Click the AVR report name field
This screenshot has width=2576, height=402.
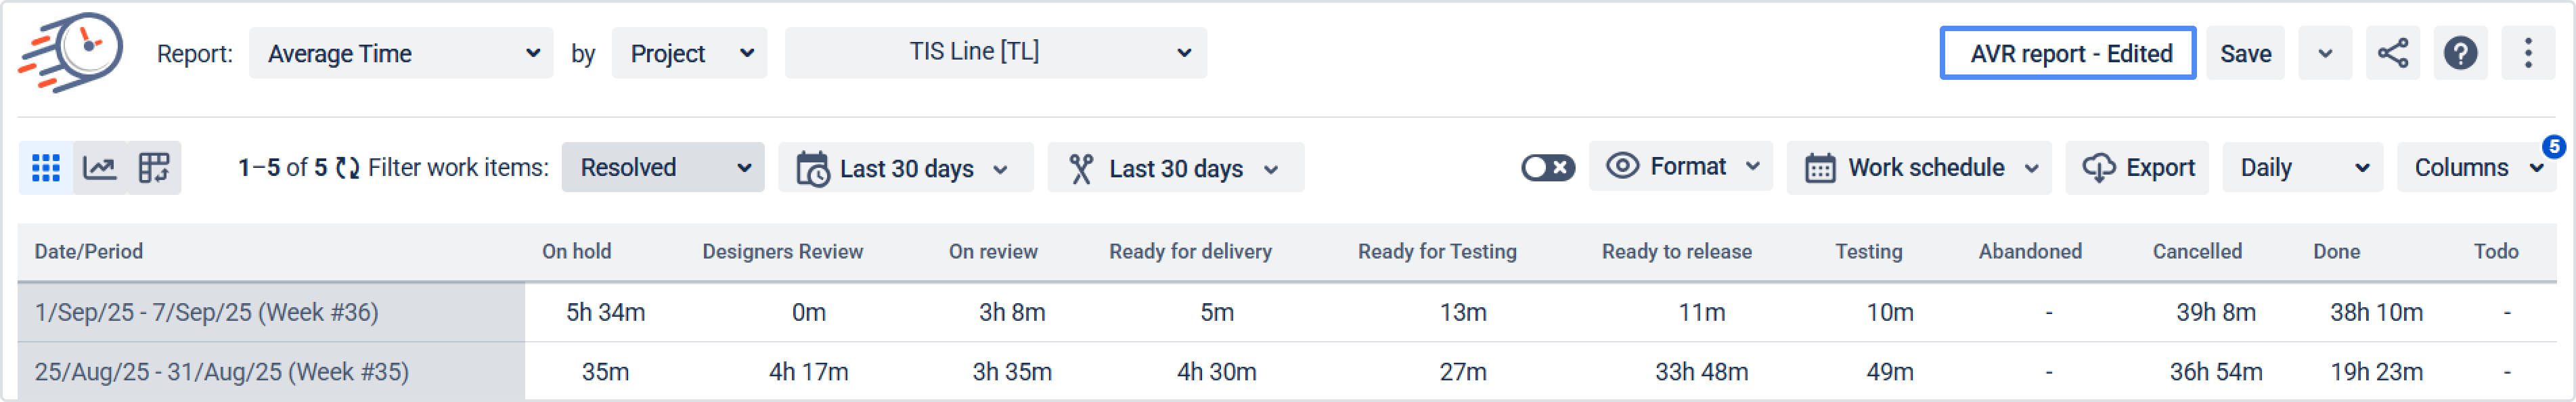(2067, 53)
